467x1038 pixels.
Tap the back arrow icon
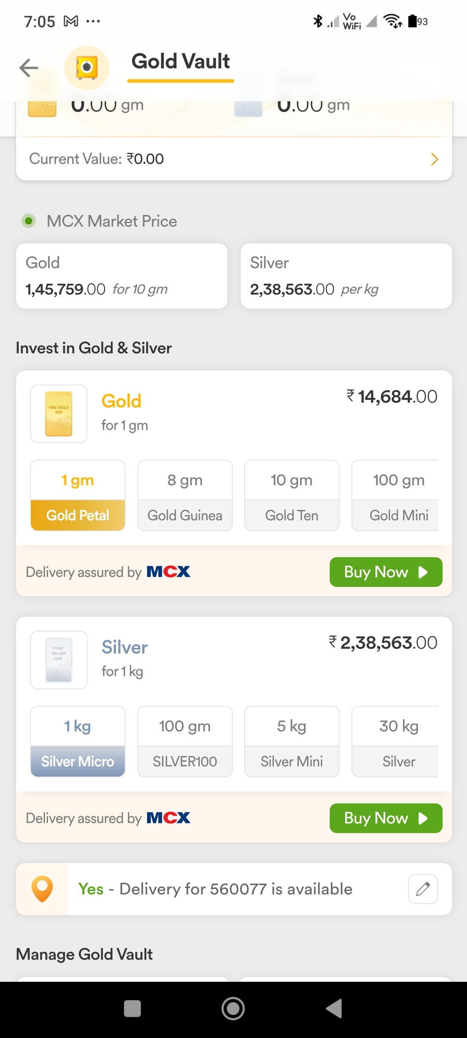[29, 68]
